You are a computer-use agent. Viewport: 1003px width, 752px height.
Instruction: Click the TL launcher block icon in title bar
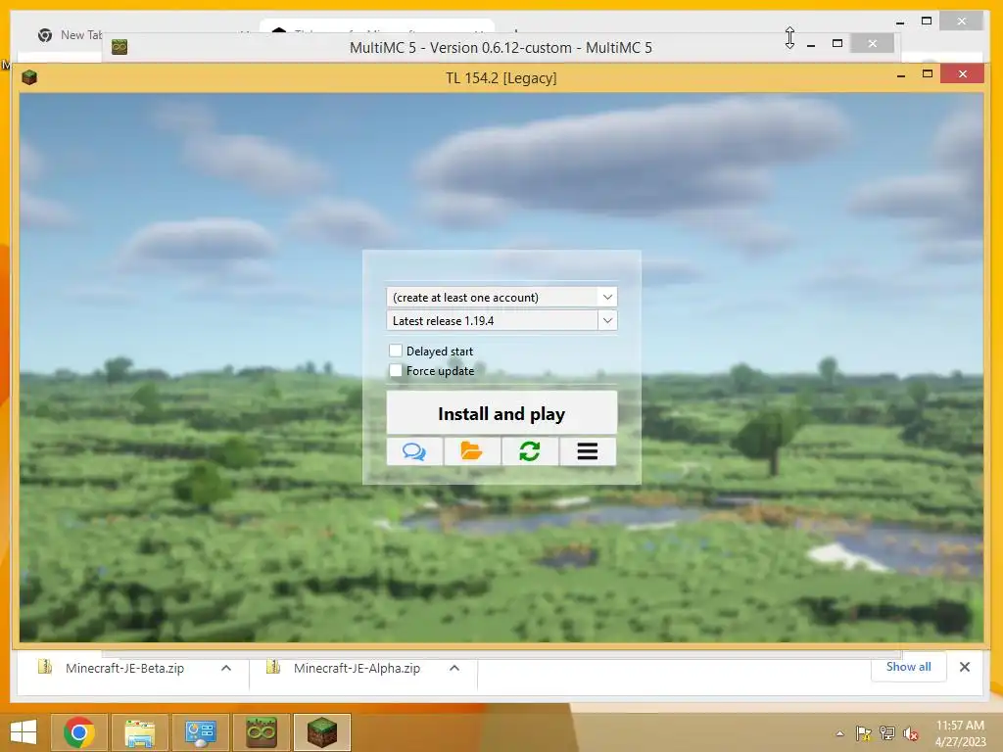point(29,77)
